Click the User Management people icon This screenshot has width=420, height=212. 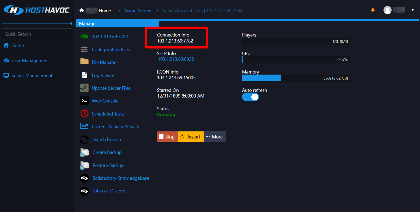(6, 60)
